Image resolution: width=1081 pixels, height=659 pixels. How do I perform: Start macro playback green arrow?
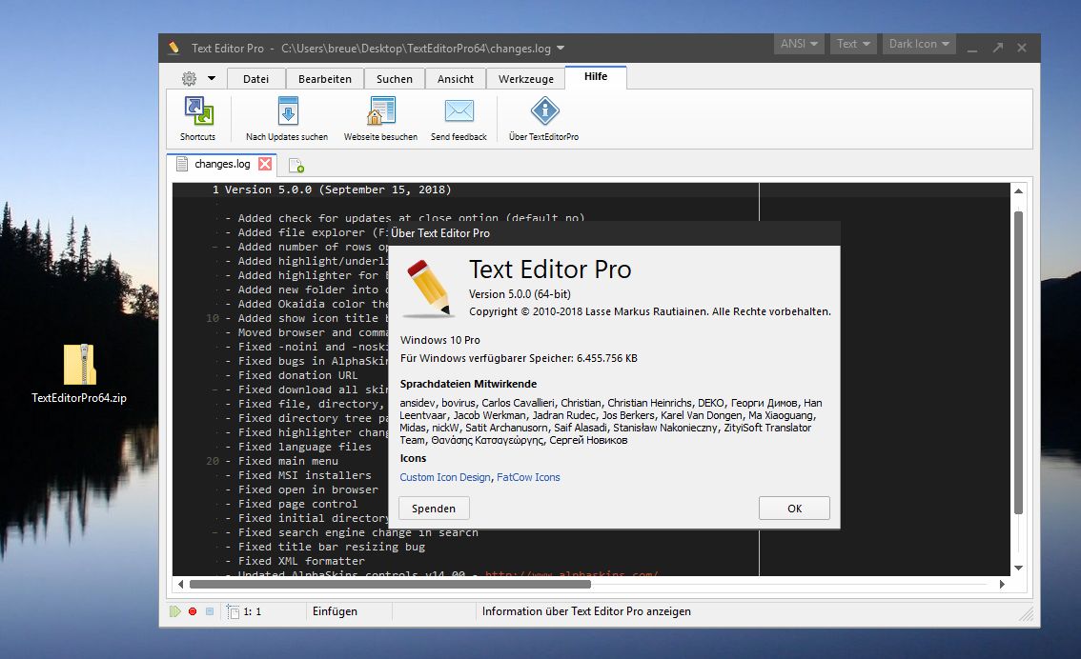175,611
